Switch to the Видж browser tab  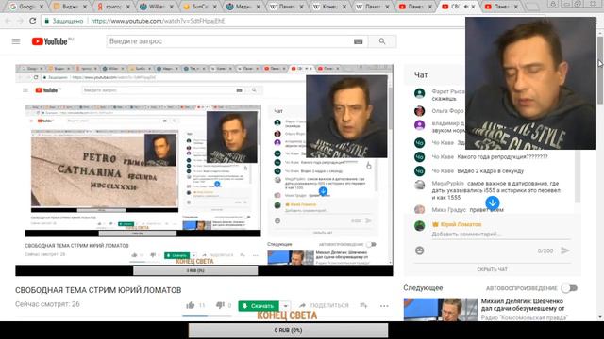pyautogui.click(x=70, y=7)
